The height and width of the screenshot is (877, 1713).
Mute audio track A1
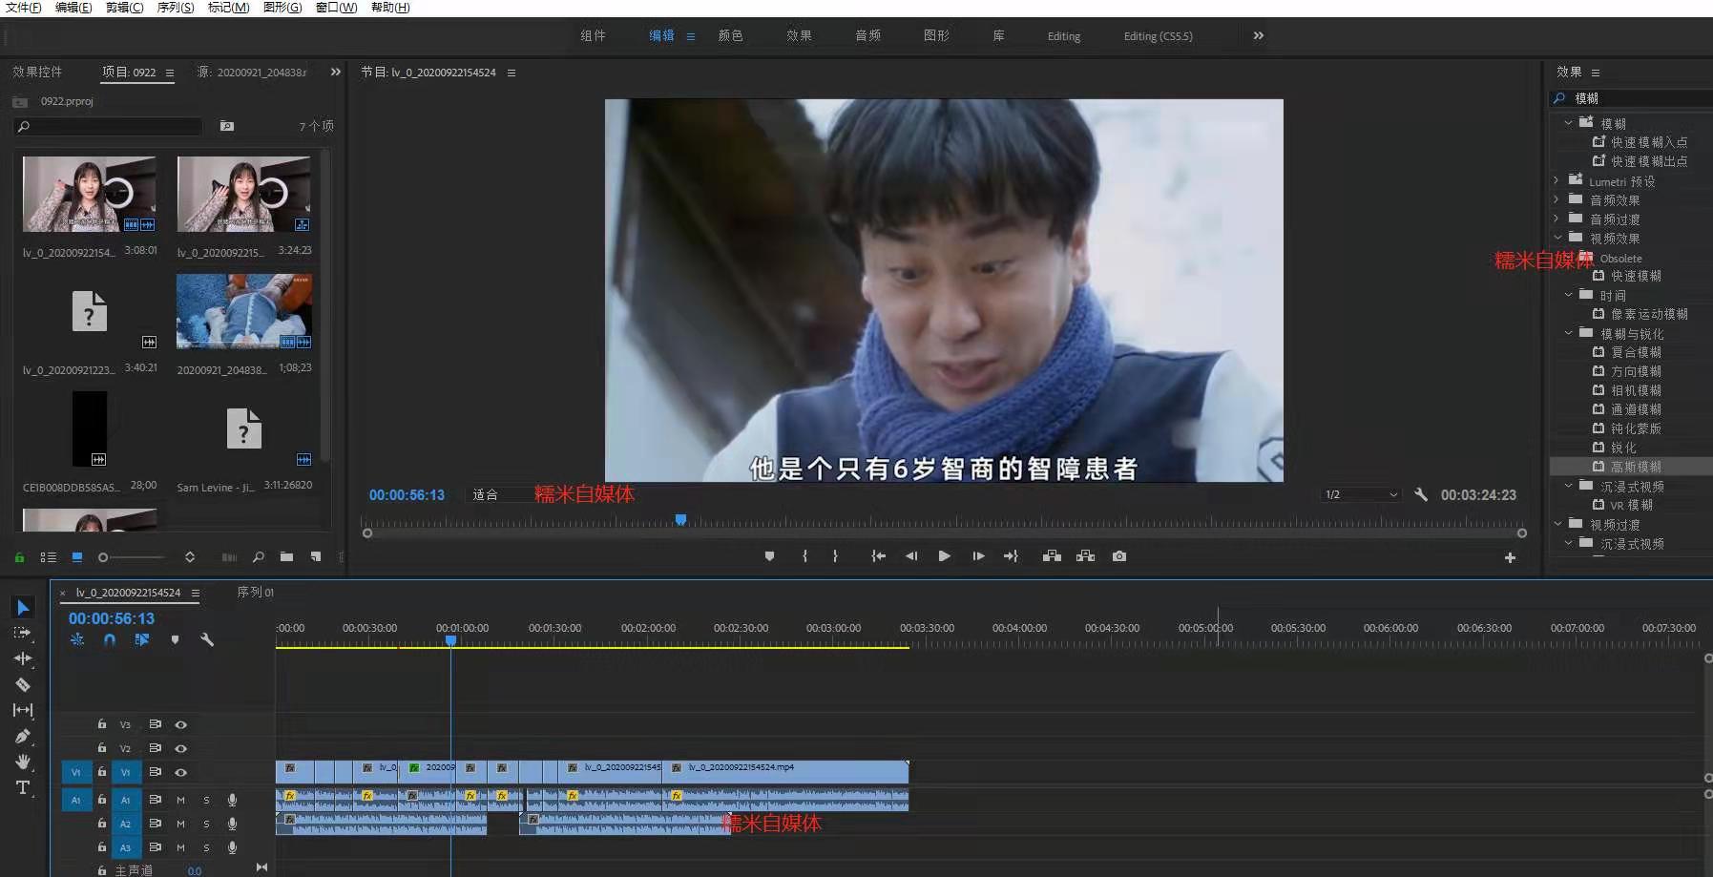pos(180,800)
